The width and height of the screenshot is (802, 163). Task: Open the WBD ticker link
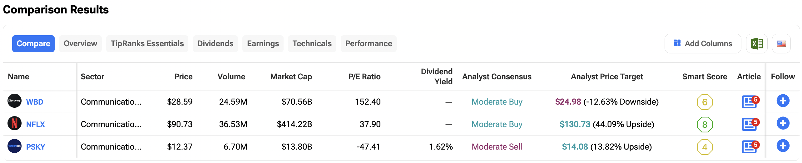(x=35, y=102)
